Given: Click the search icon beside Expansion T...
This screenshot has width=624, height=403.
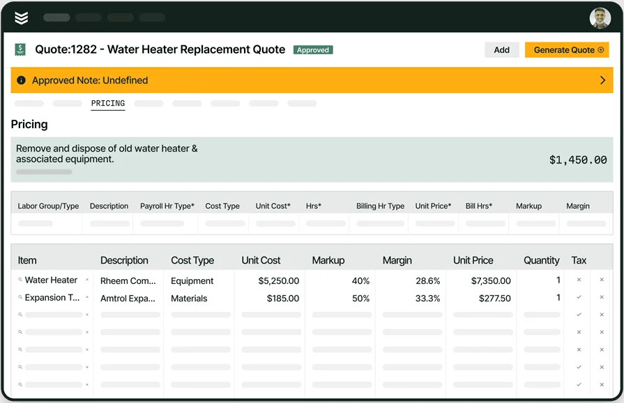Looking at the screenshot, I should (x=20, y=297).
